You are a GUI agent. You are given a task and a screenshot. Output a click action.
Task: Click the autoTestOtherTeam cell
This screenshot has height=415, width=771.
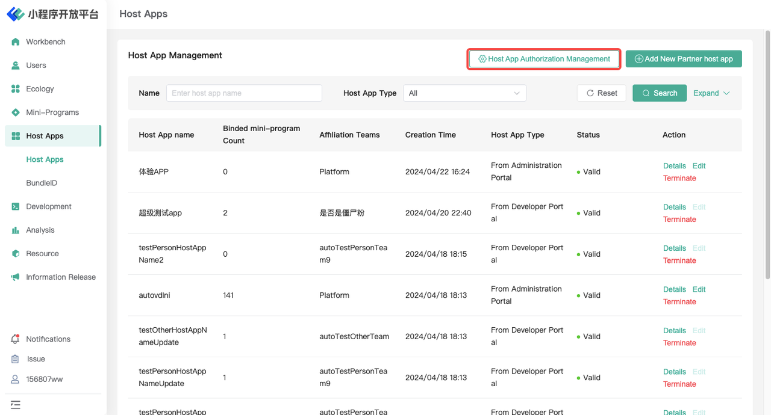coord(354,337)
